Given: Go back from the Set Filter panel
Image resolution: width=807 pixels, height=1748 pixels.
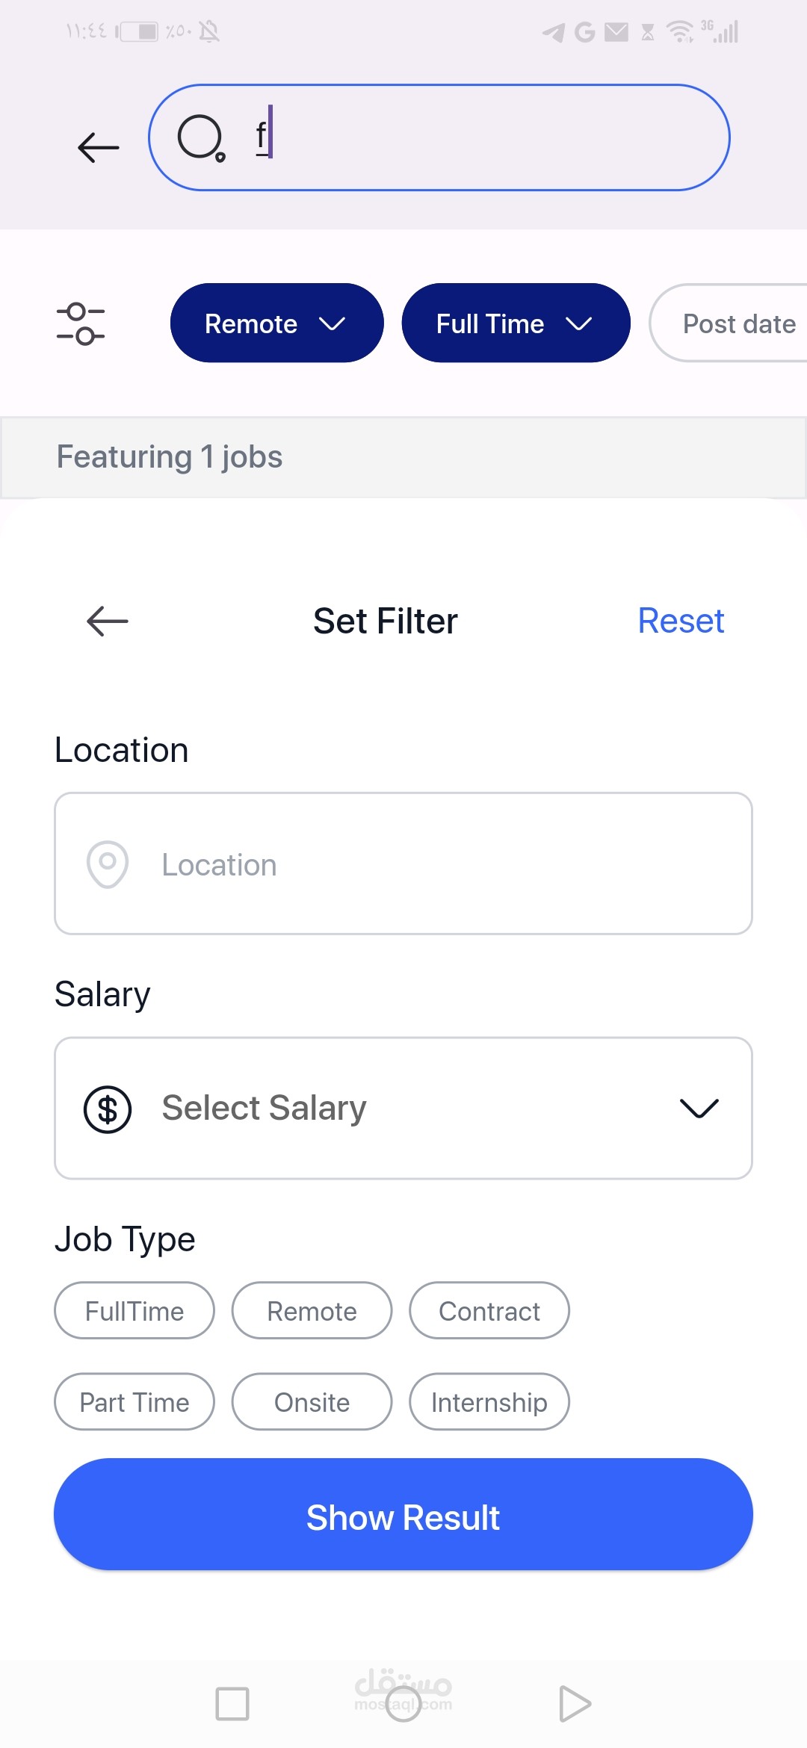Looking at the screenshot, I should click(x=108, y=621).
